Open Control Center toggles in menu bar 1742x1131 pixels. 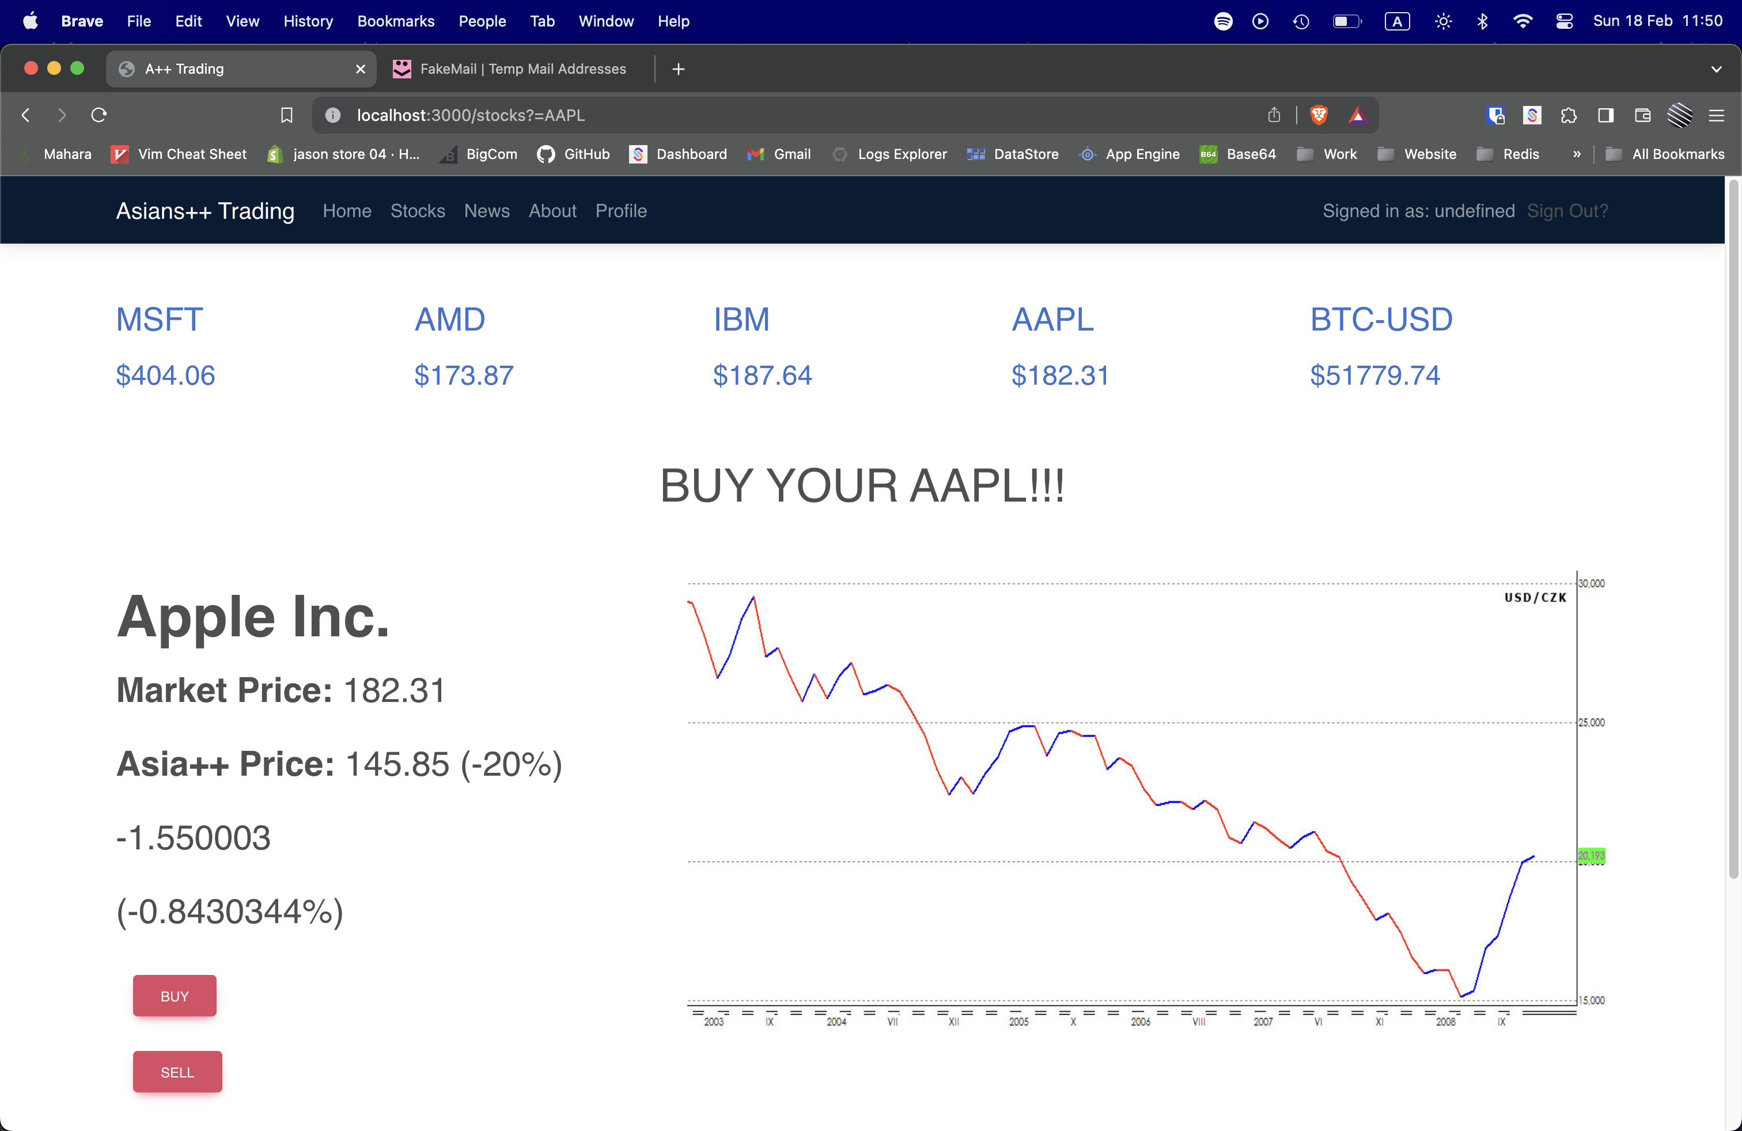(1564, 21)
